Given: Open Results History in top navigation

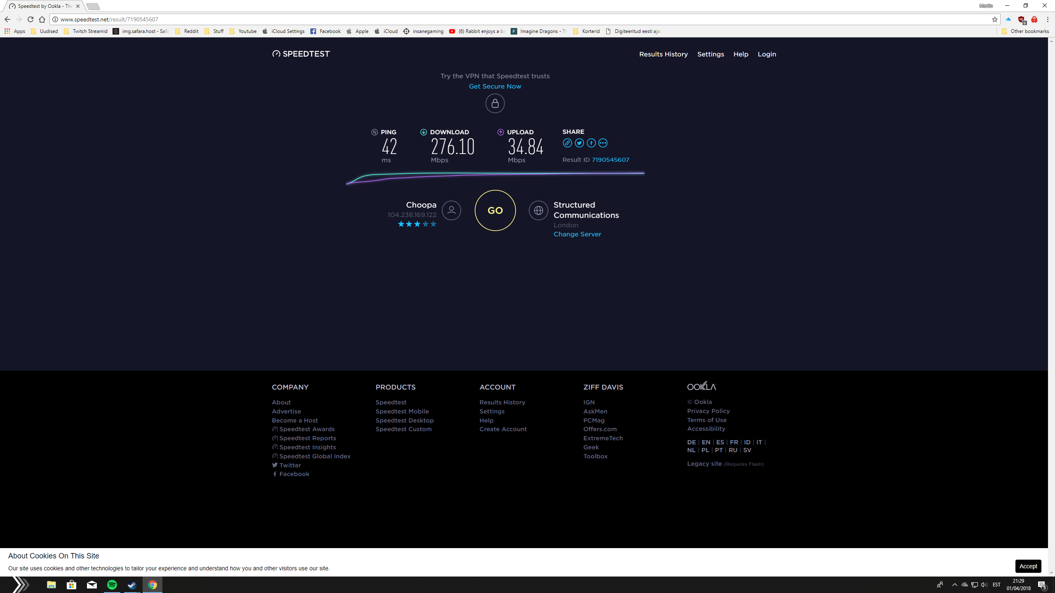Looking at the screenshot, I should click(x=663, y=54).
